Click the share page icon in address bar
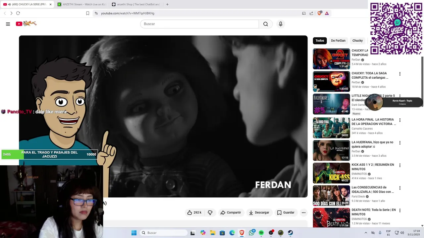The width and height of the screenshot is (424, 238). (311, 13)
